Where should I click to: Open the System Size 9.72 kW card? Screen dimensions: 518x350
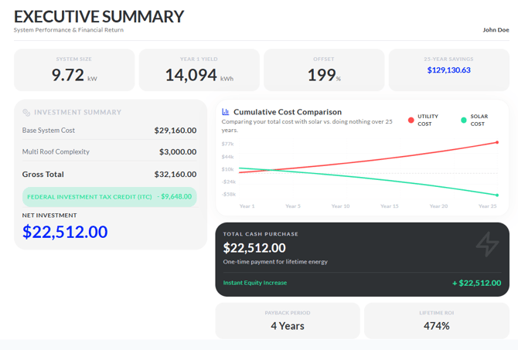click(x=74, y=70)
